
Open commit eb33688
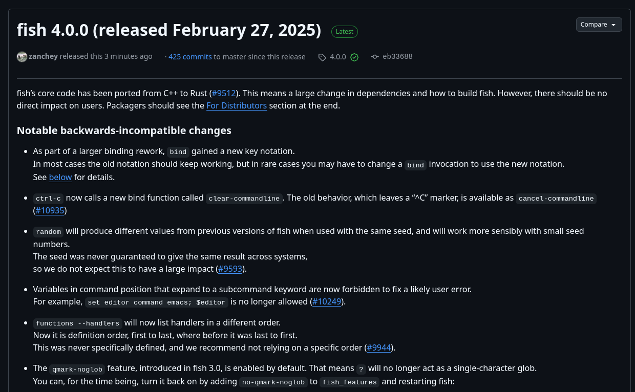coord(397,56)
